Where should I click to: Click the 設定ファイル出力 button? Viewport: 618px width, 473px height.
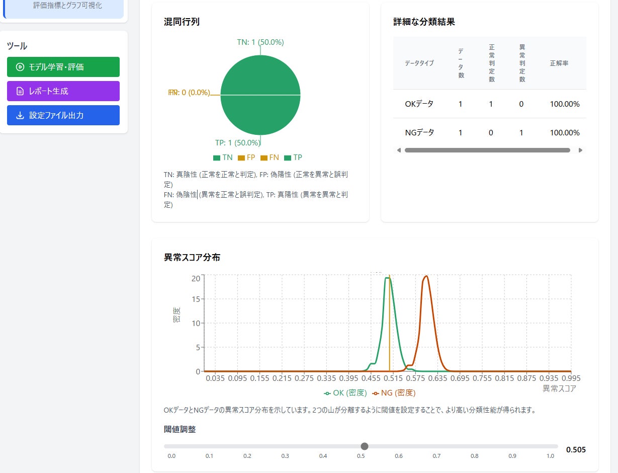pyautogui.click(x=63, y=115)
